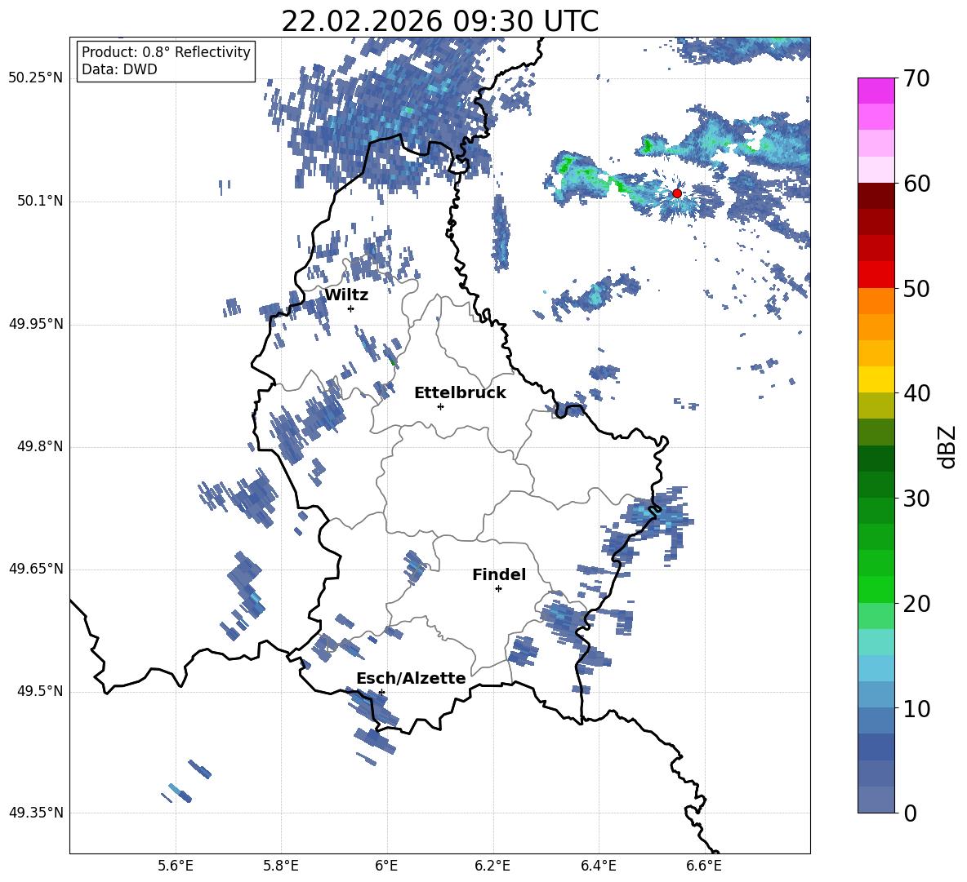This screenshot has height=882, width=967.
Task: Click the Esch/Alzette station cross marker
Action: point(381,692)
